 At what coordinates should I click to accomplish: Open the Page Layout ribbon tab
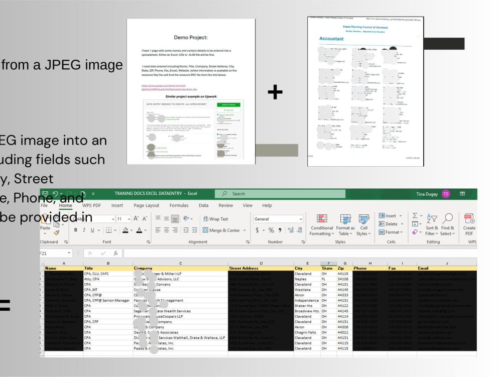(x=146, y=205)
